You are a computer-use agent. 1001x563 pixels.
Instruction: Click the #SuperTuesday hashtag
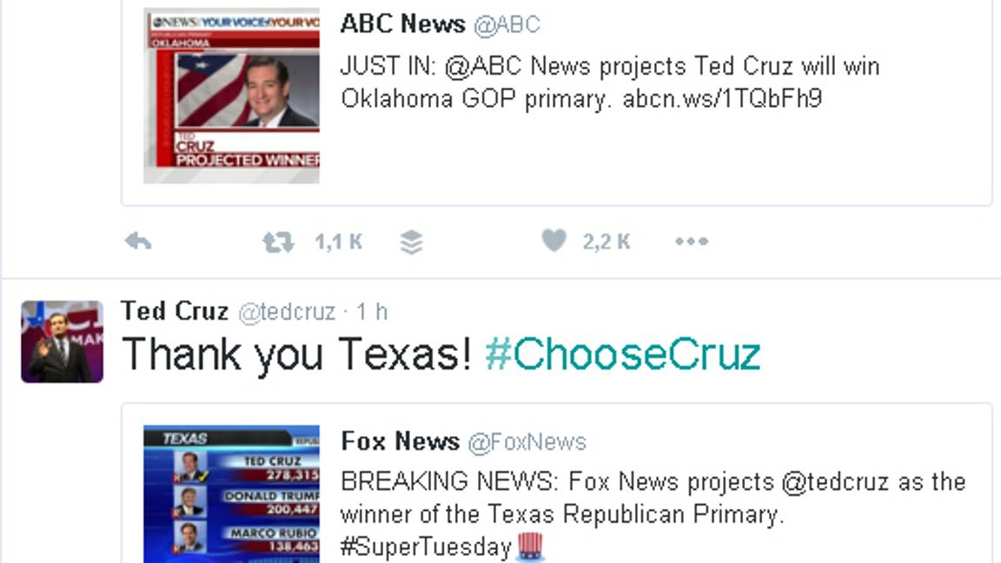426,546
